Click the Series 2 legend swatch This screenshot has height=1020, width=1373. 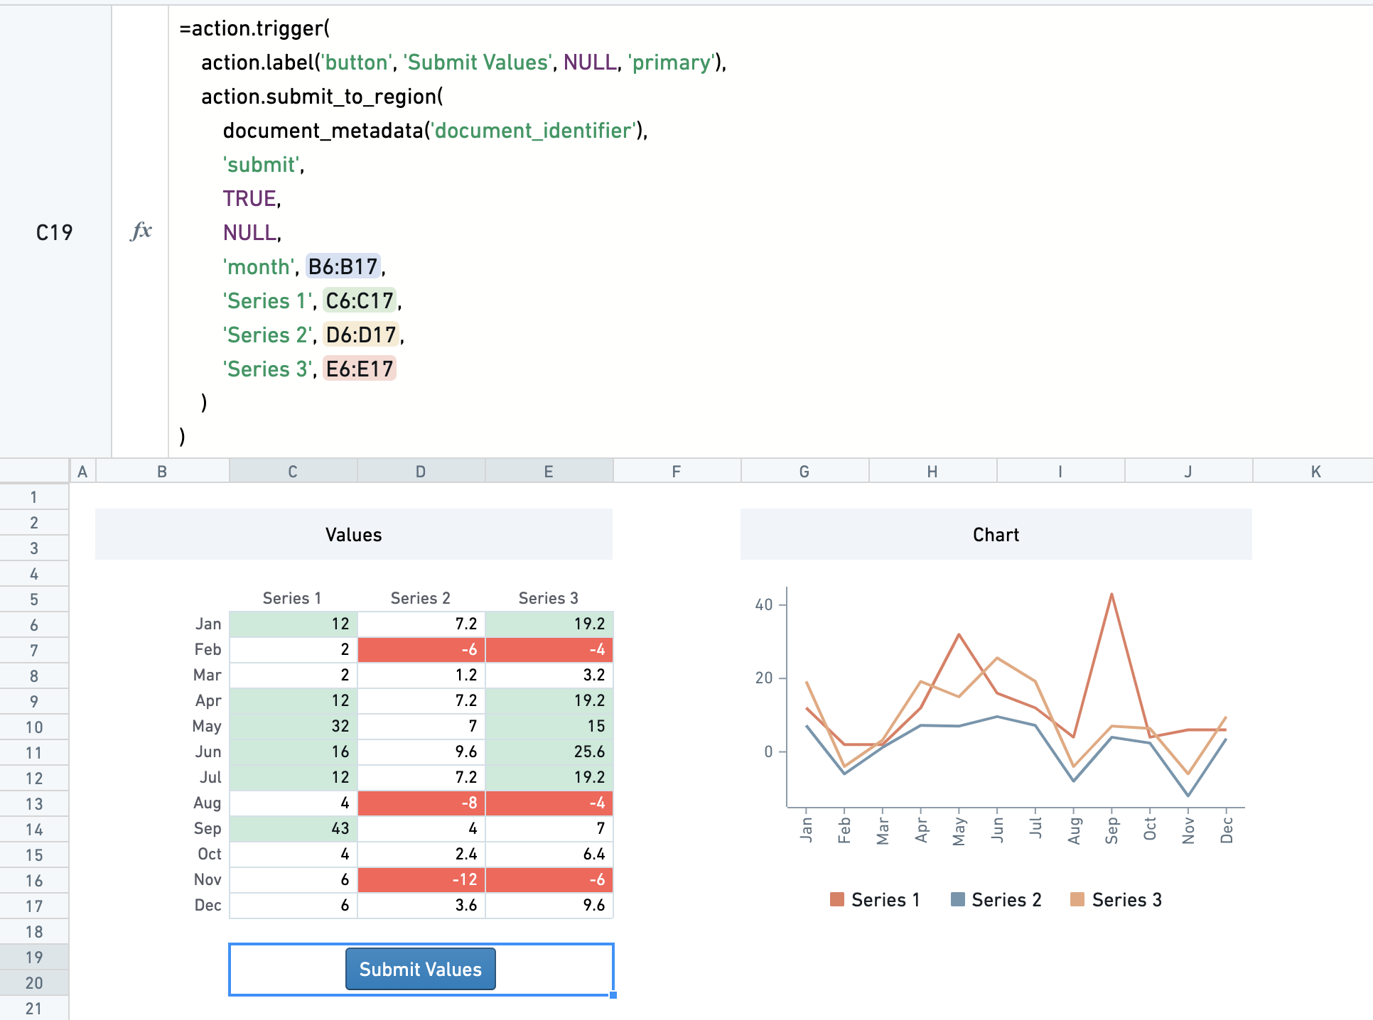(x=957, y=899)
